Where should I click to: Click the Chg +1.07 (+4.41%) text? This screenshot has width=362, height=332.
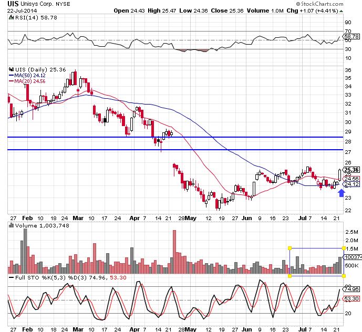click(x=313, y=11)
